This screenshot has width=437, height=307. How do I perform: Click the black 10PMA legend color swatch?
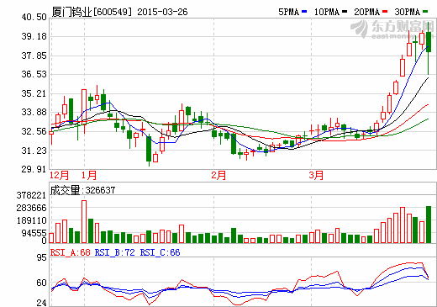click(345, 12)
